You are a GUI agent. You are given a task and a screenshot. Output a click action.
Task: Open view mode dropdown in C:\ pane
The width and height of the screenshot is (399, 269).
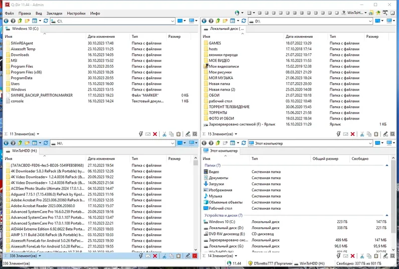tap(40, 21)
